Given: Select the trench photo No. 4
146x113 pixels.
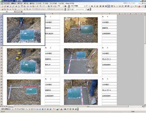Looking at the screenshot, I should 81,30.
